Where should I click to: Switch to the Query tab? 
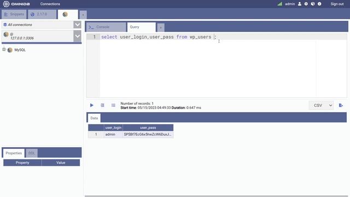tap(141, 27)
